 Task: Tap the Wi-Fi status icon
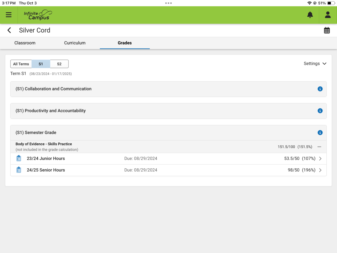click(309, 3)
